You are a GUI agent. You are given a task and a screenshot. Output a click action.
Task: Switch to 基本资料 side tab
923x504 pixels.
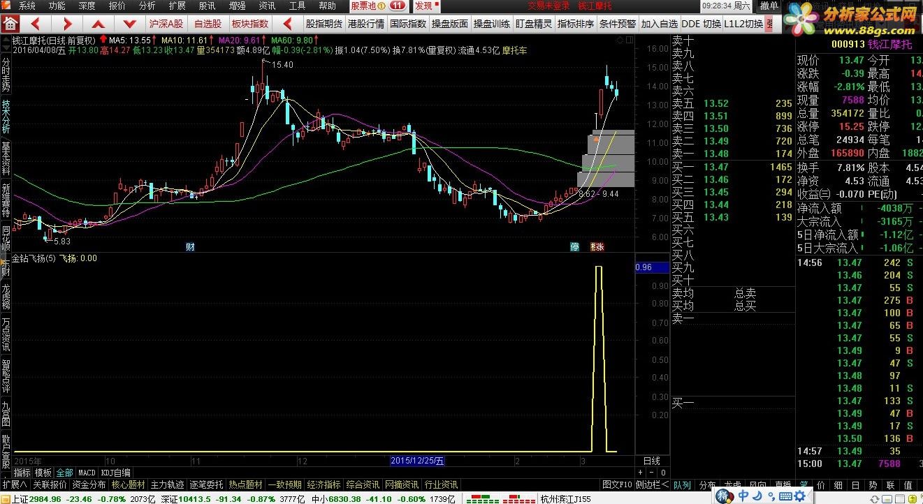click(6, 158)
